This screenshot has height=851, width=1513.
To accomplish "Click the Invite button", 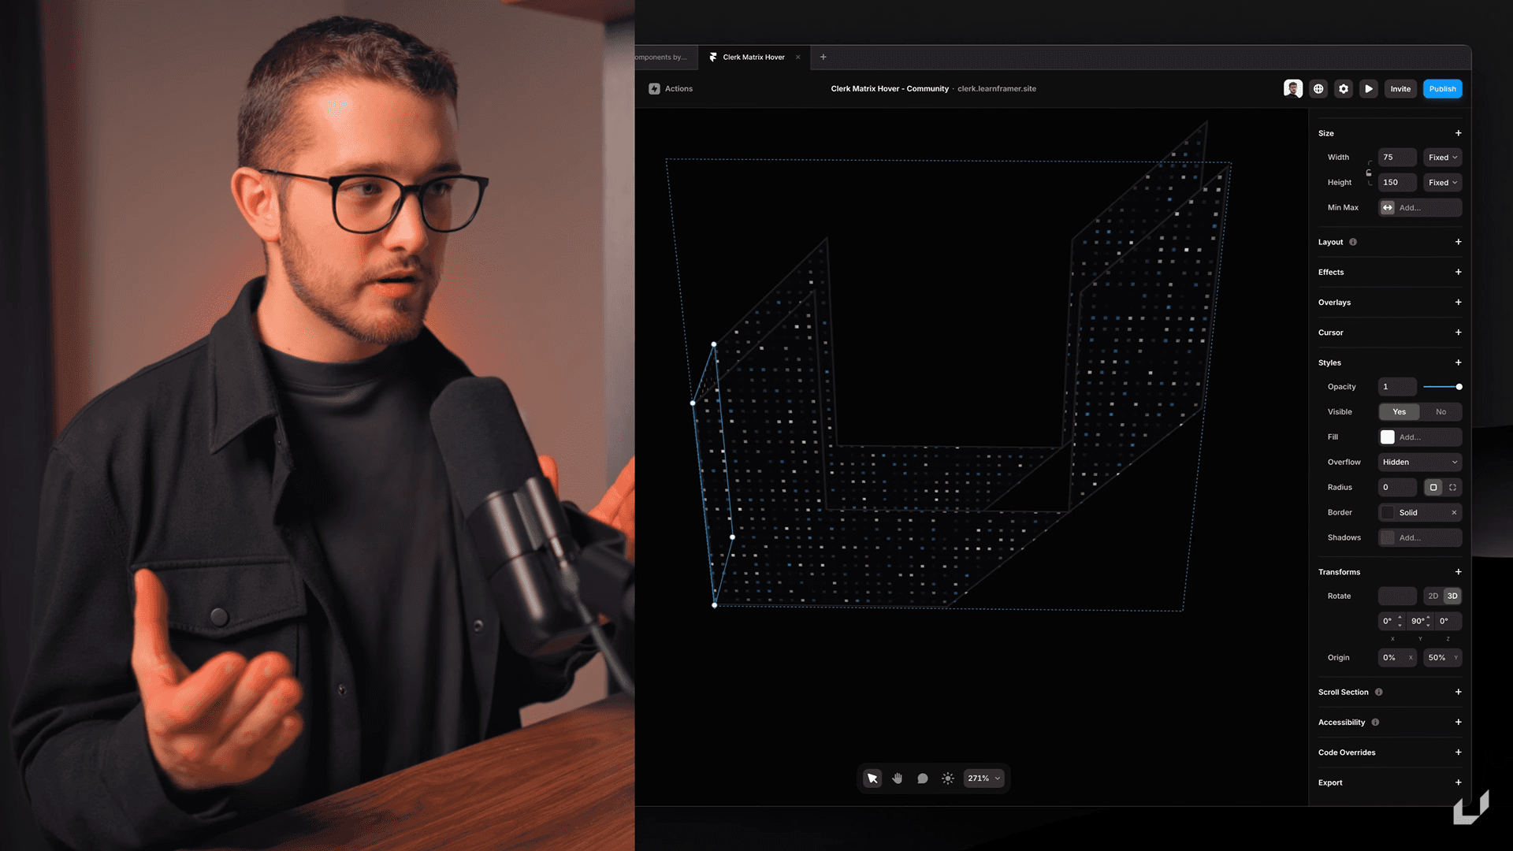I will [1400, 89].
